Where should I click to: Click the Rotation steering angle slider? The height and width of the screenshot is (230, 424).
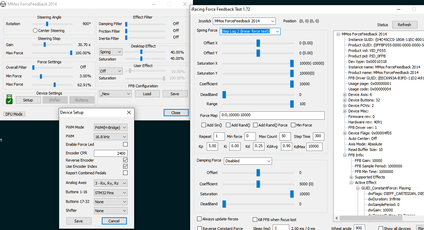point(47,24)
